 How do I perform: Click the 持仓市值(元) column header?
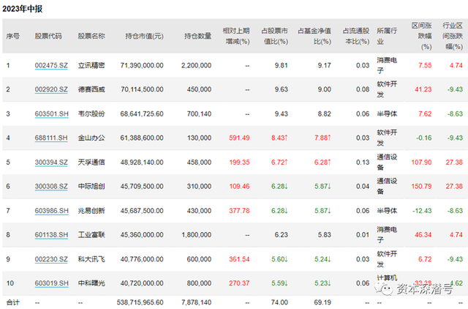point(144,36)
